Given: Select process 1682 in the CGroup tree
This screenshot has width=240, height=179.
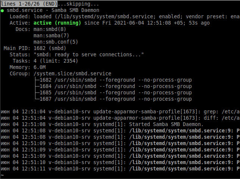Looking at the screenshot, I should tap(116, 80).
